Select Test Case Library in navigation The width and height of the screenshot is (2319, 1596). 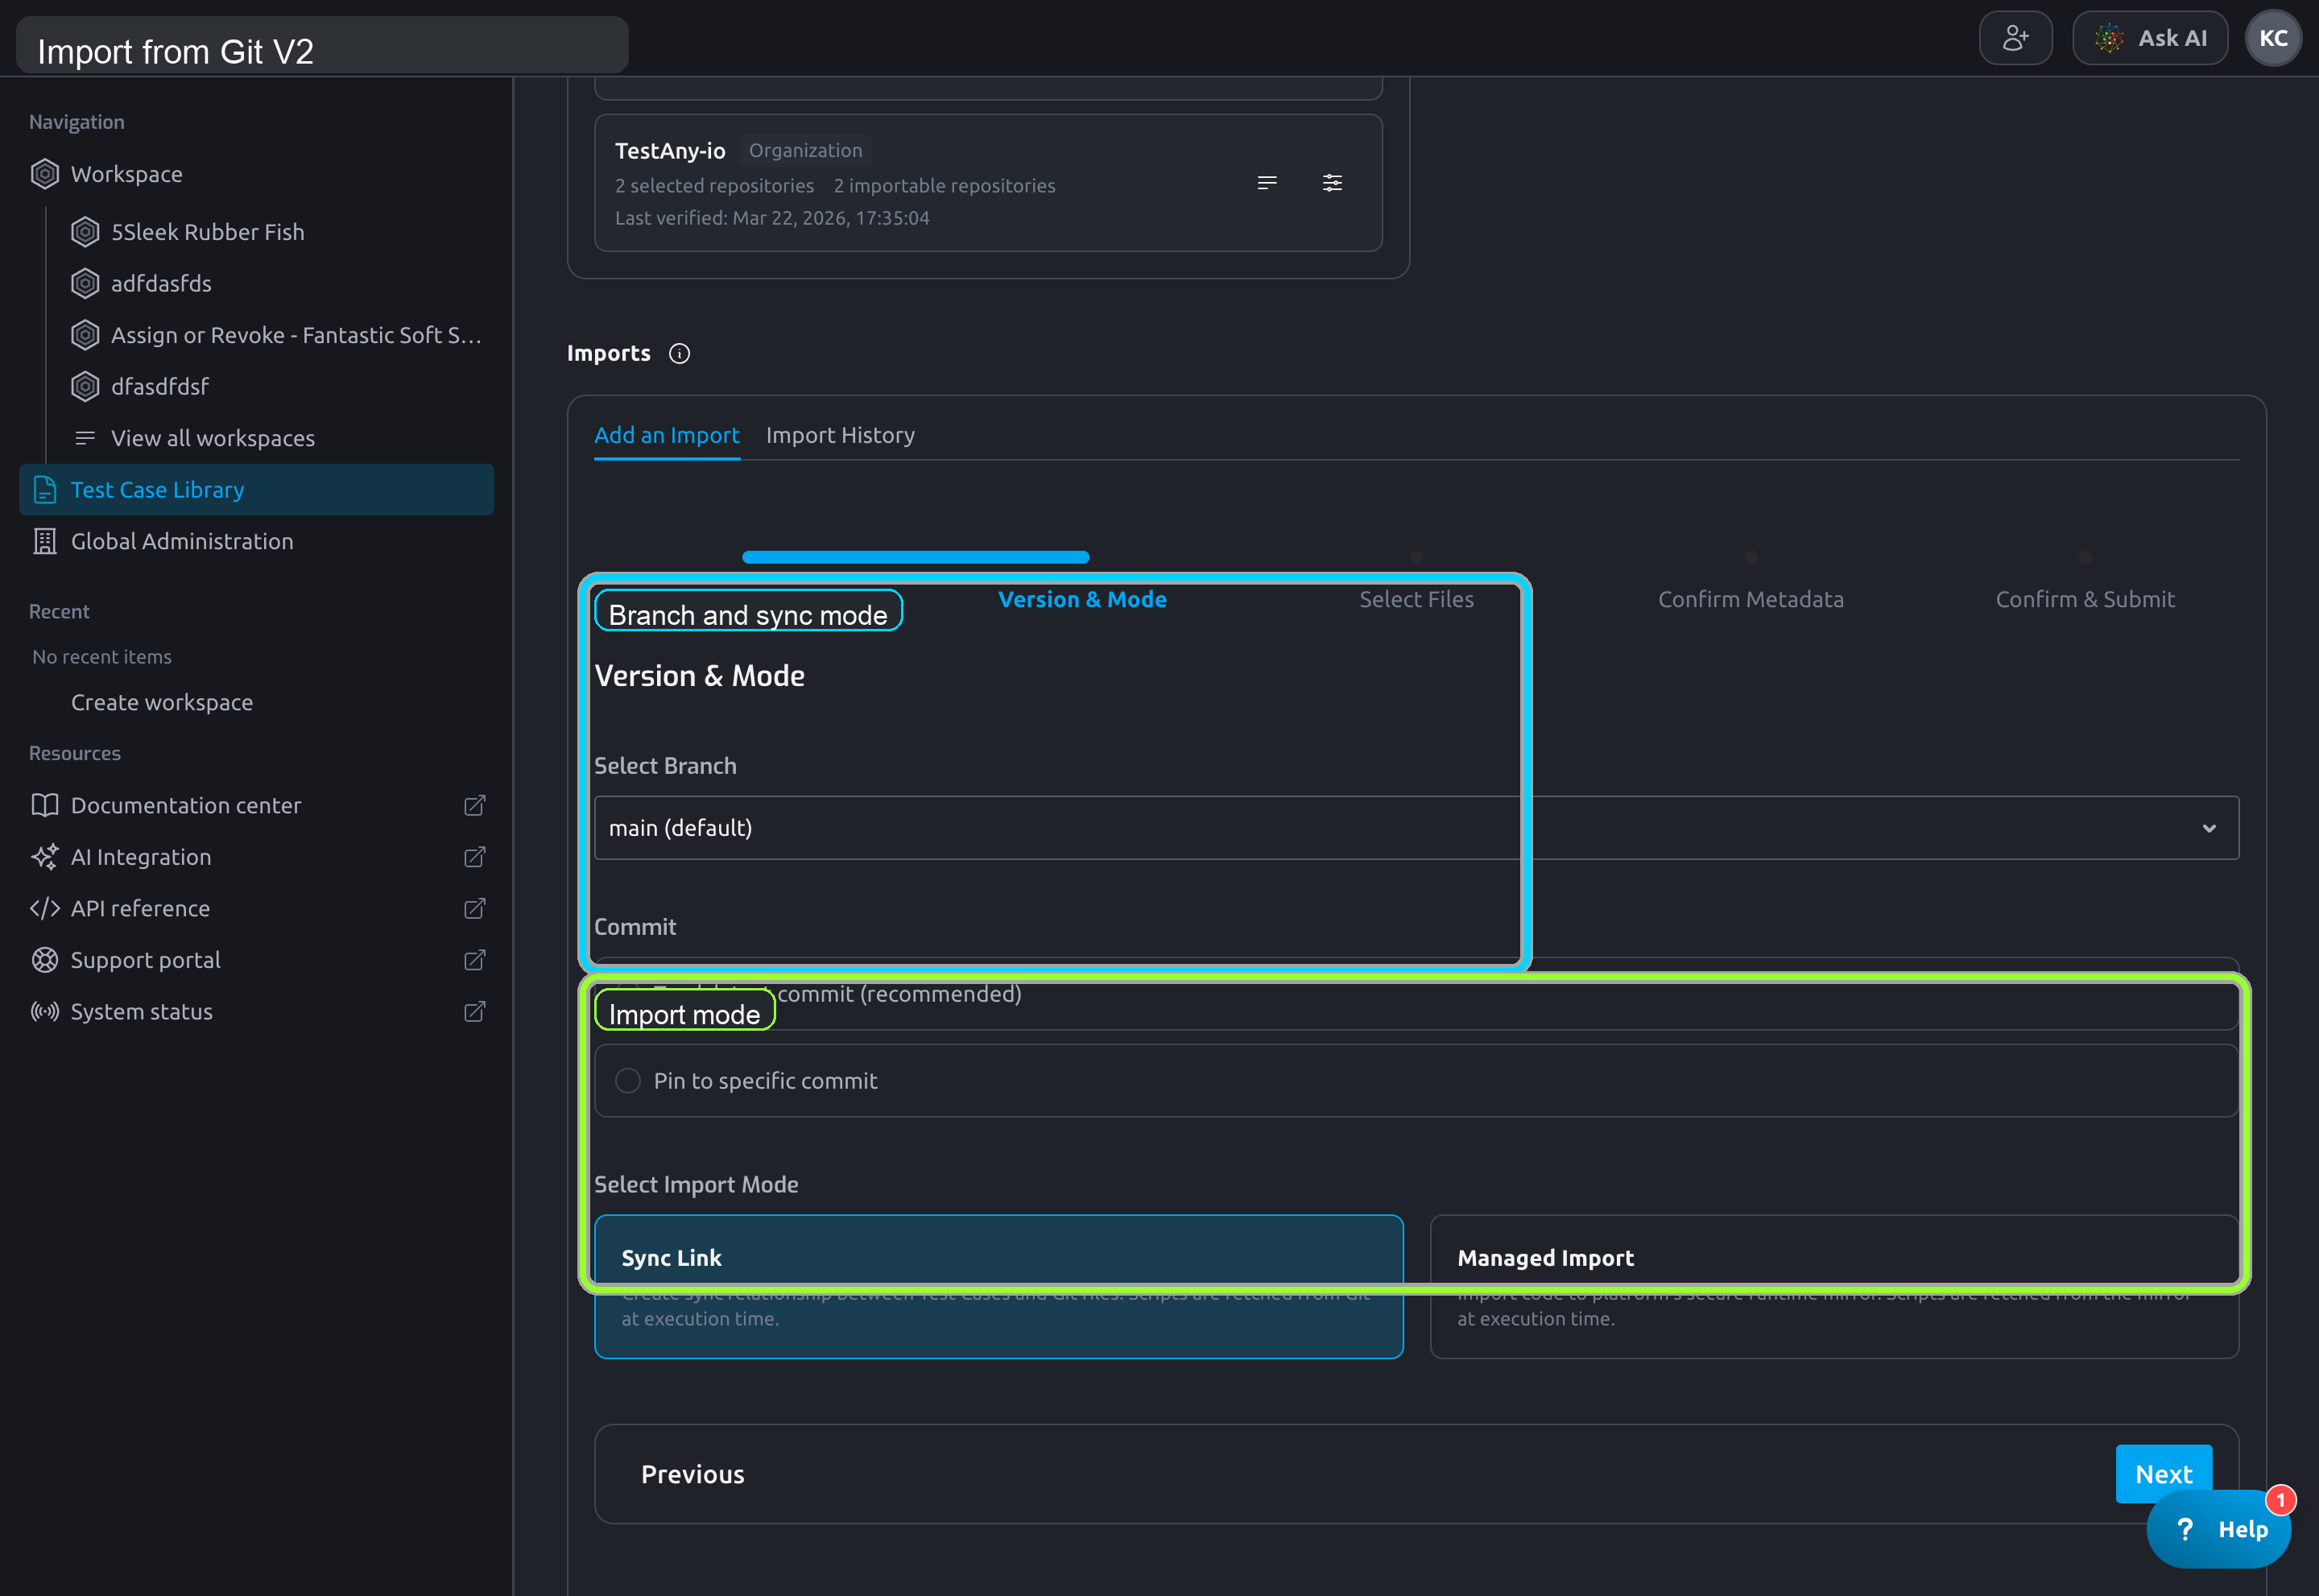256,490
